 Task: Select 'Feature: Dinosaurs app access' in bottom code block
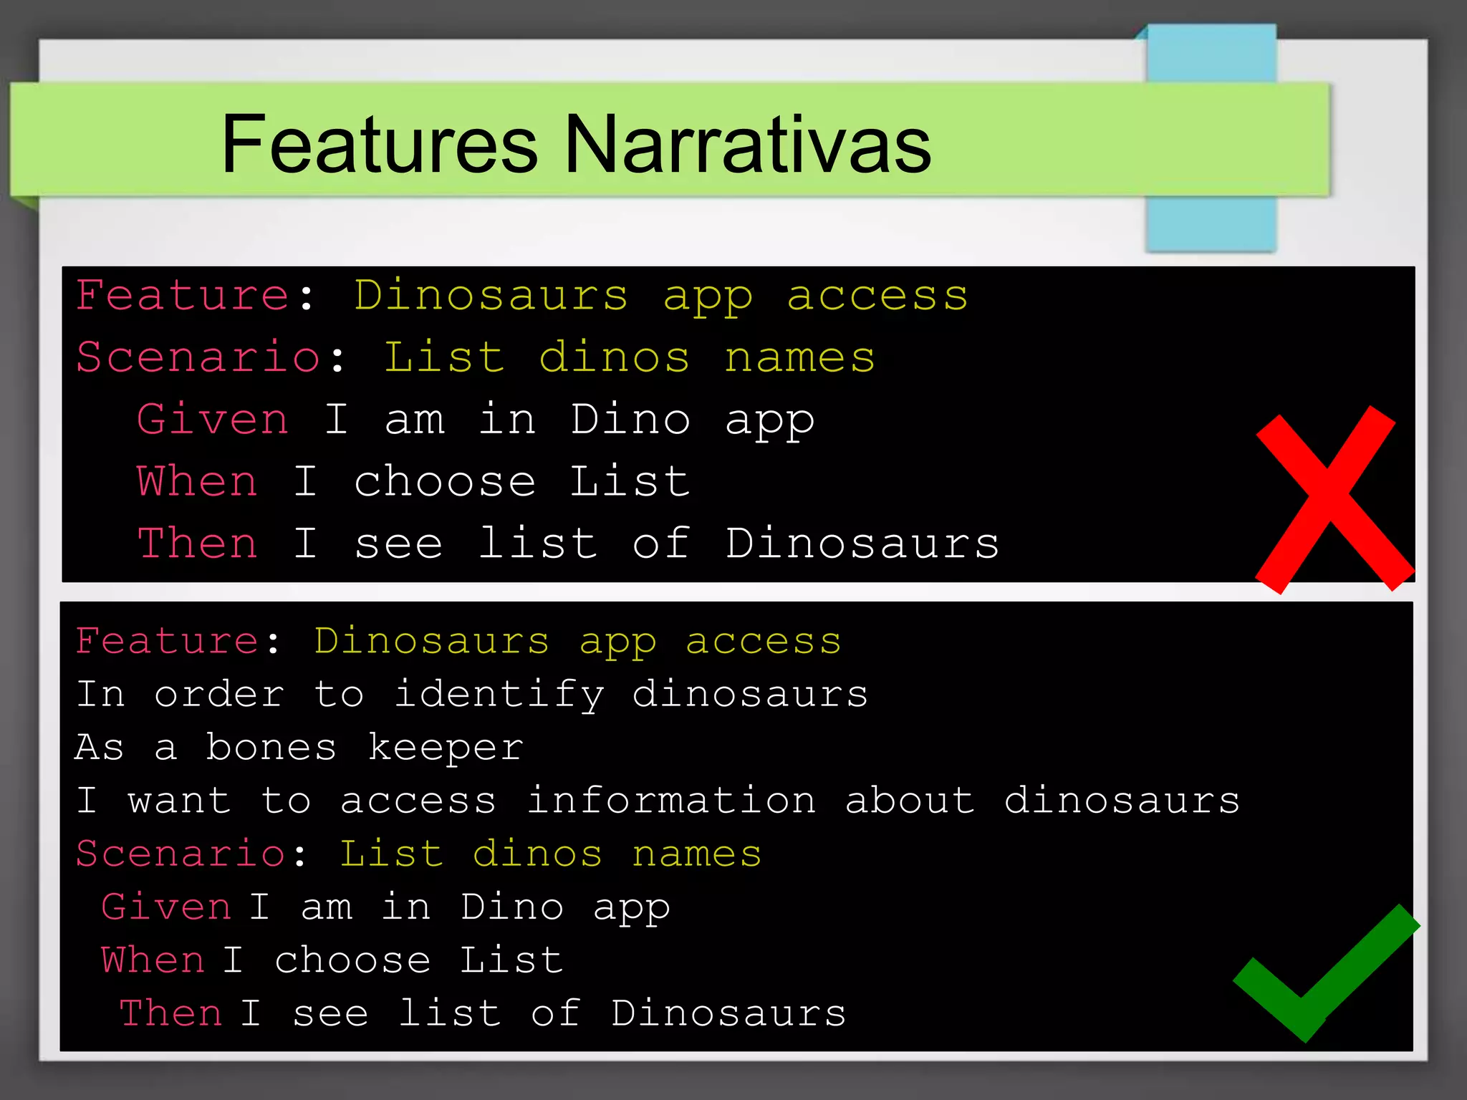tap(459, 640)
